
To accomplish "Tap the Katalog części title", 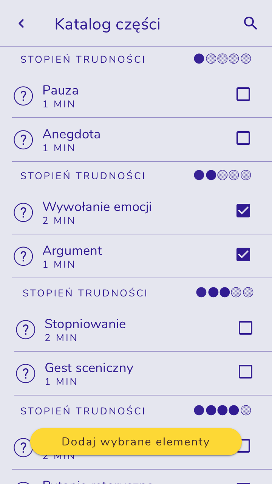I will pos(107,24).
